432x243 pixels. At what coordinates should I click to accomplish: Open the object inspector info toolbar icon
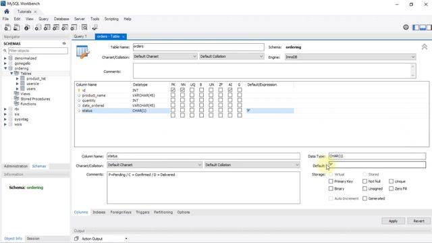[x=27, y=27]
